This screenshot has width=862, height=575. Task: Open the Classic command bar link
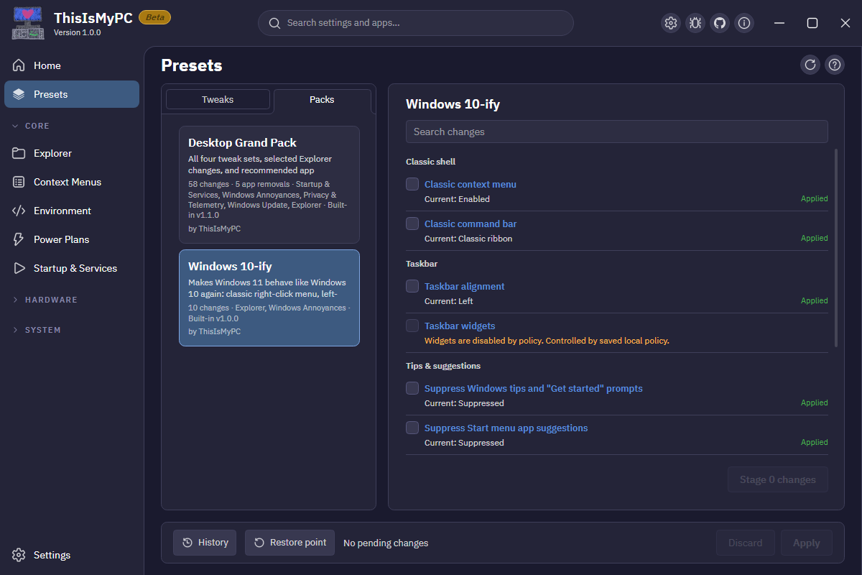point(471,224)
